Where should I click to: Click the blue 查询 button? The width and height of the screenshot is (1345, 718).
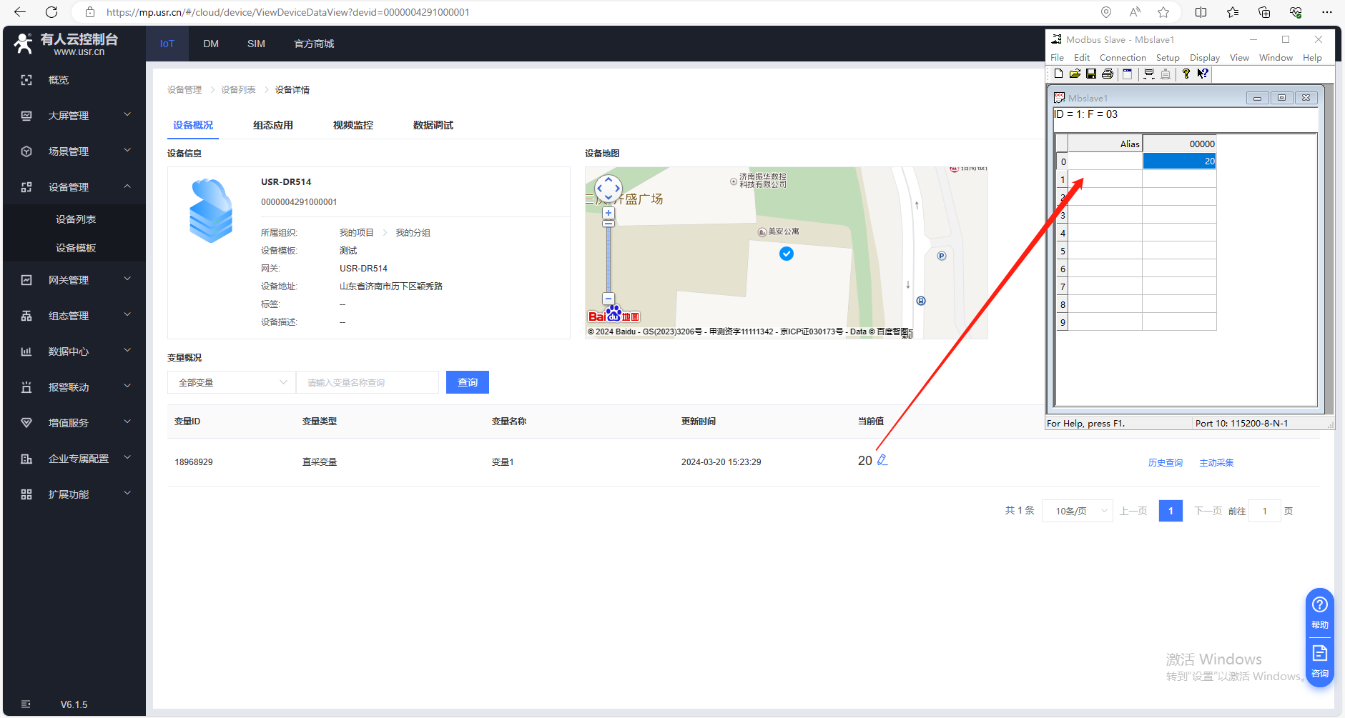(x=468, y=382)
